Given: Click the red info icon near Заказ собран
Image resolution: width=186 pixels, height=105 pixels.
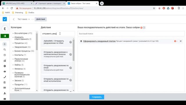Looking at the screenshot, I should click(142, 28).
